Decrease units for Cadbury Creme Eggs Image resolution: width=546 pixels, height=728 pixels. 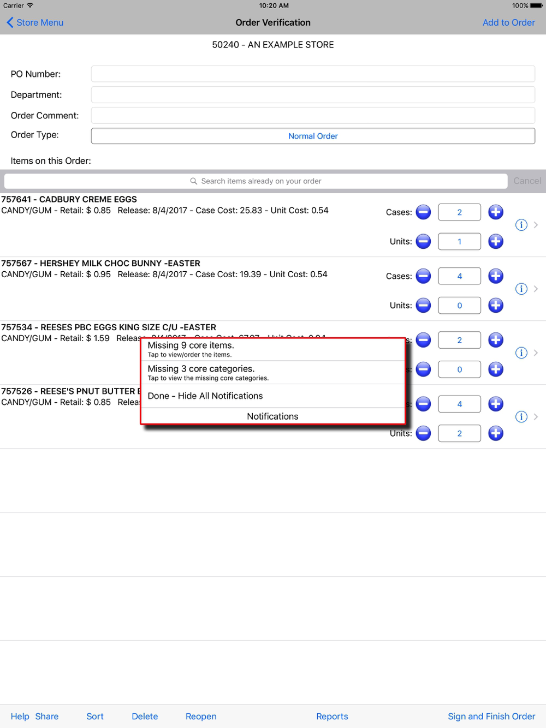coord(423,241)
